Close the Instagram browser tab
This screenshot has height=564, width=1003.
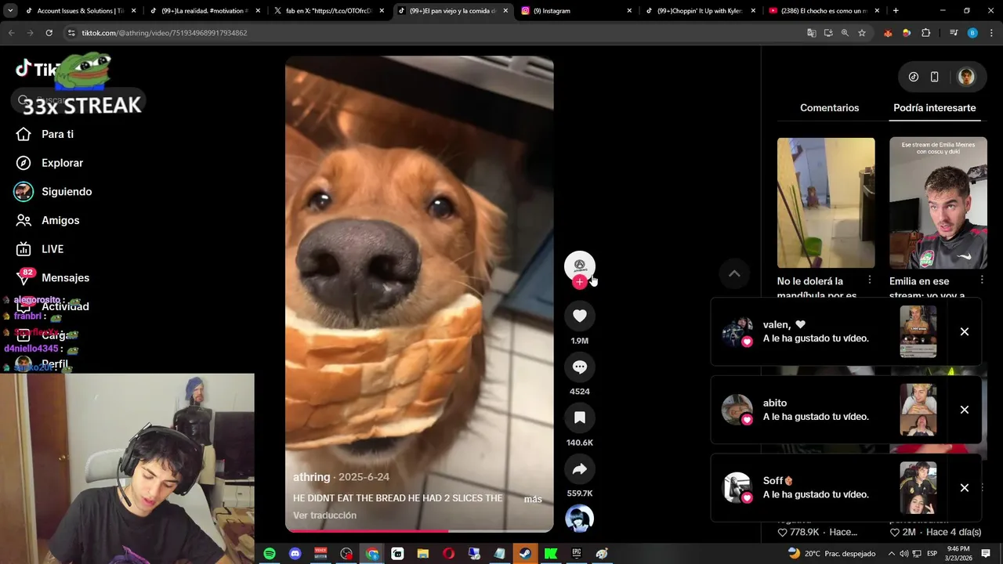pyautogui.click(x=629, y=11)
